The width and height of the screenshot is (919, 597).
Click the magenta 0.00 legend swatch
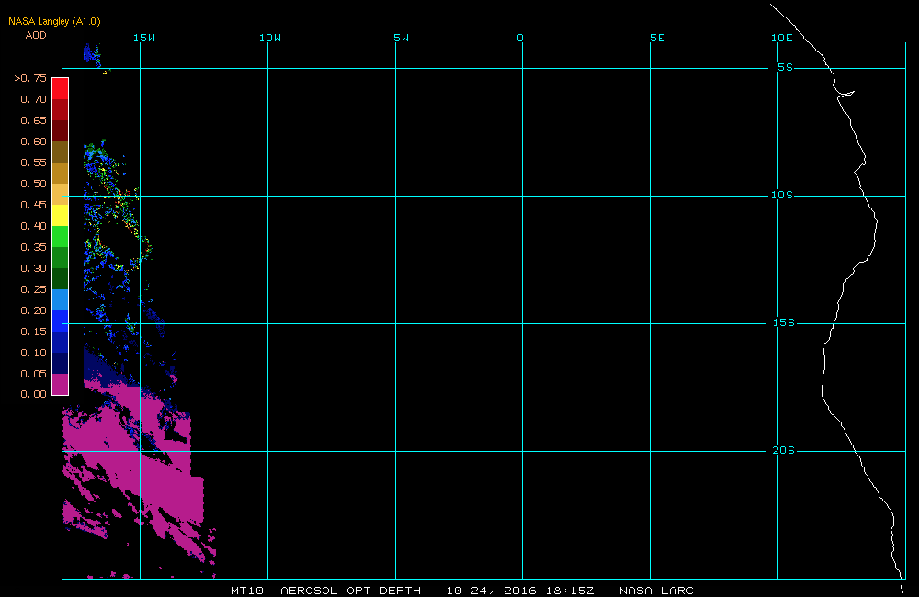point(61,384)
